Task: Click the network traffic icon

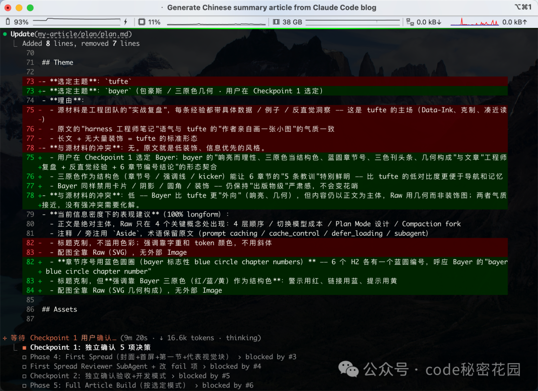Action: tap(410, 22)
